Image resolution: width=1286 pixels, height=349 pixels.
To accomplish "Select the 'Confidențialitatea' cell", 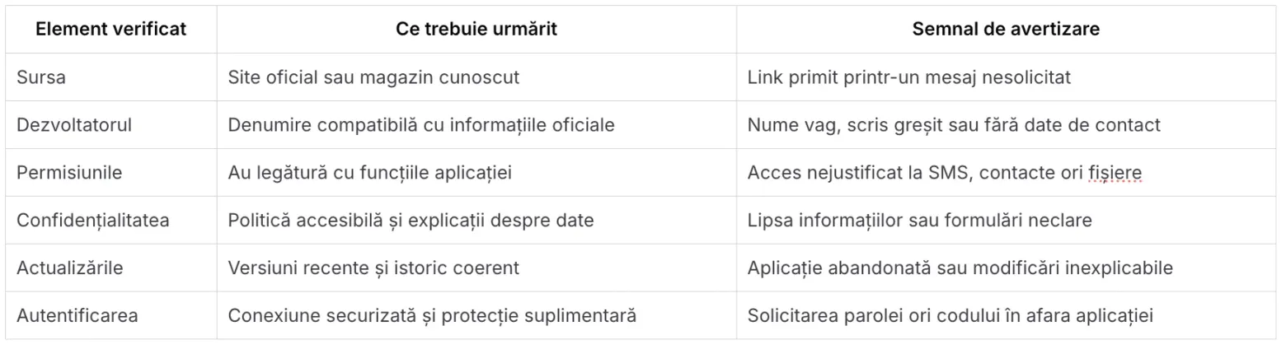I will coord(111,221).
